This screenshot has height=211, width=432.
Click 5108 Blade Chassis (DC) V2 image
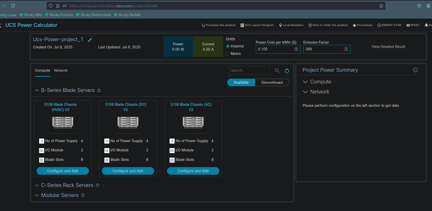pyautogui.click(x=128, y=123)
